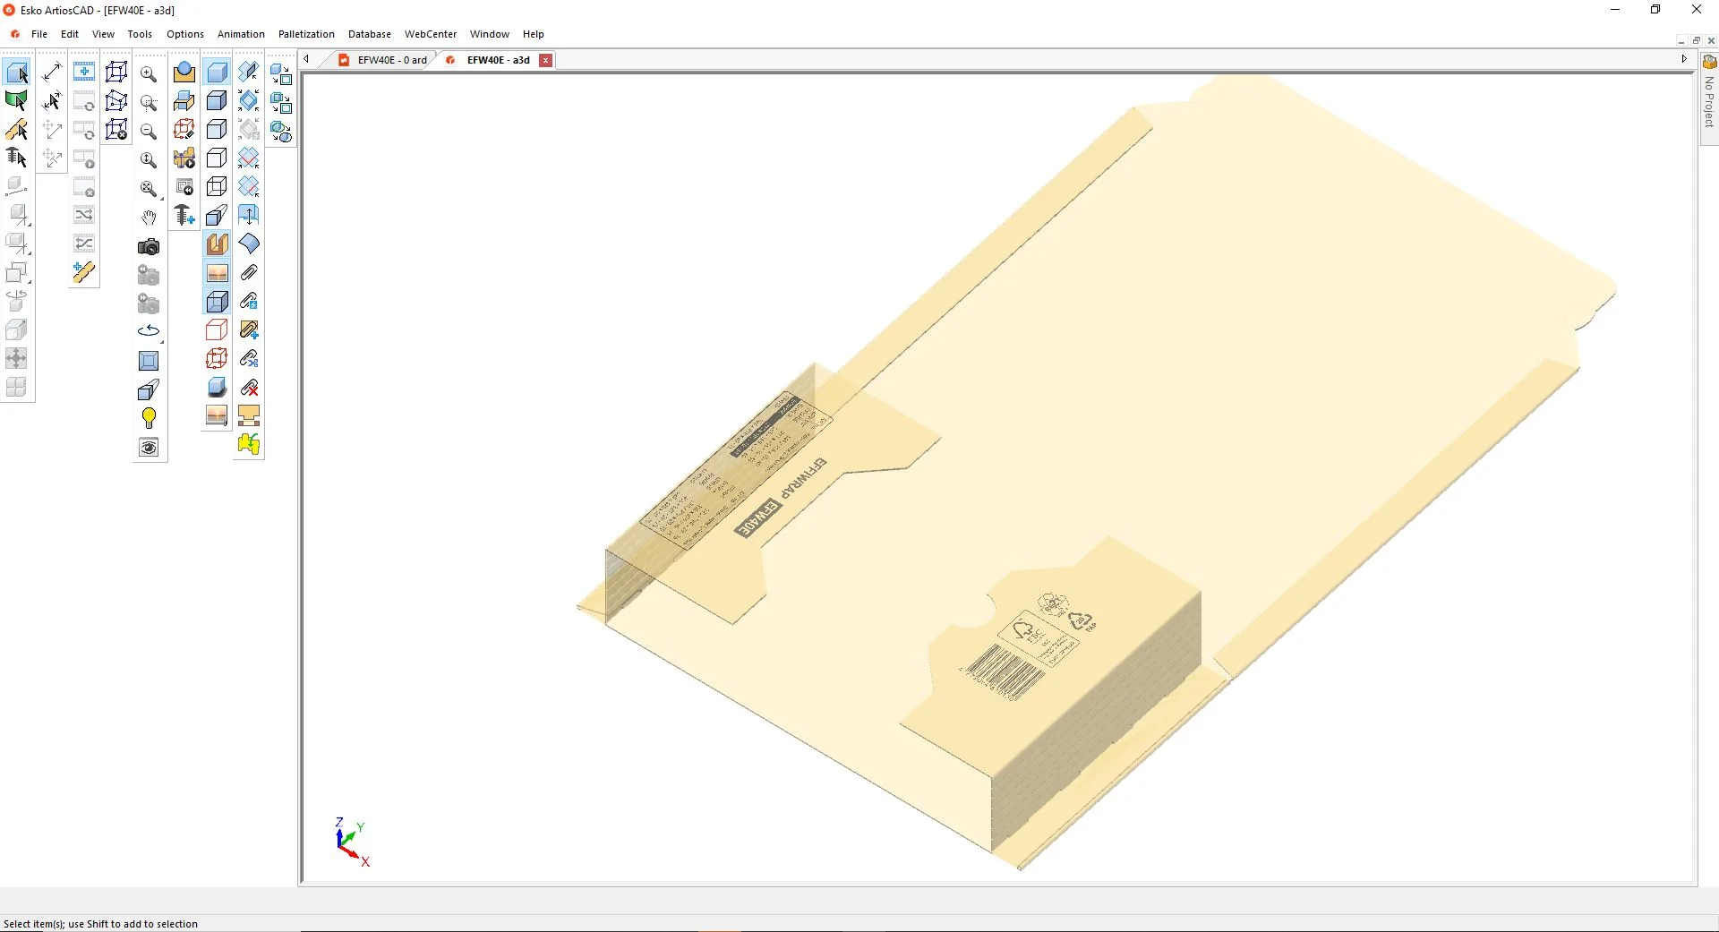The image size is (1719, 932).
Task: Choose the dimension measure tool
Action: (x=52, y=73)
